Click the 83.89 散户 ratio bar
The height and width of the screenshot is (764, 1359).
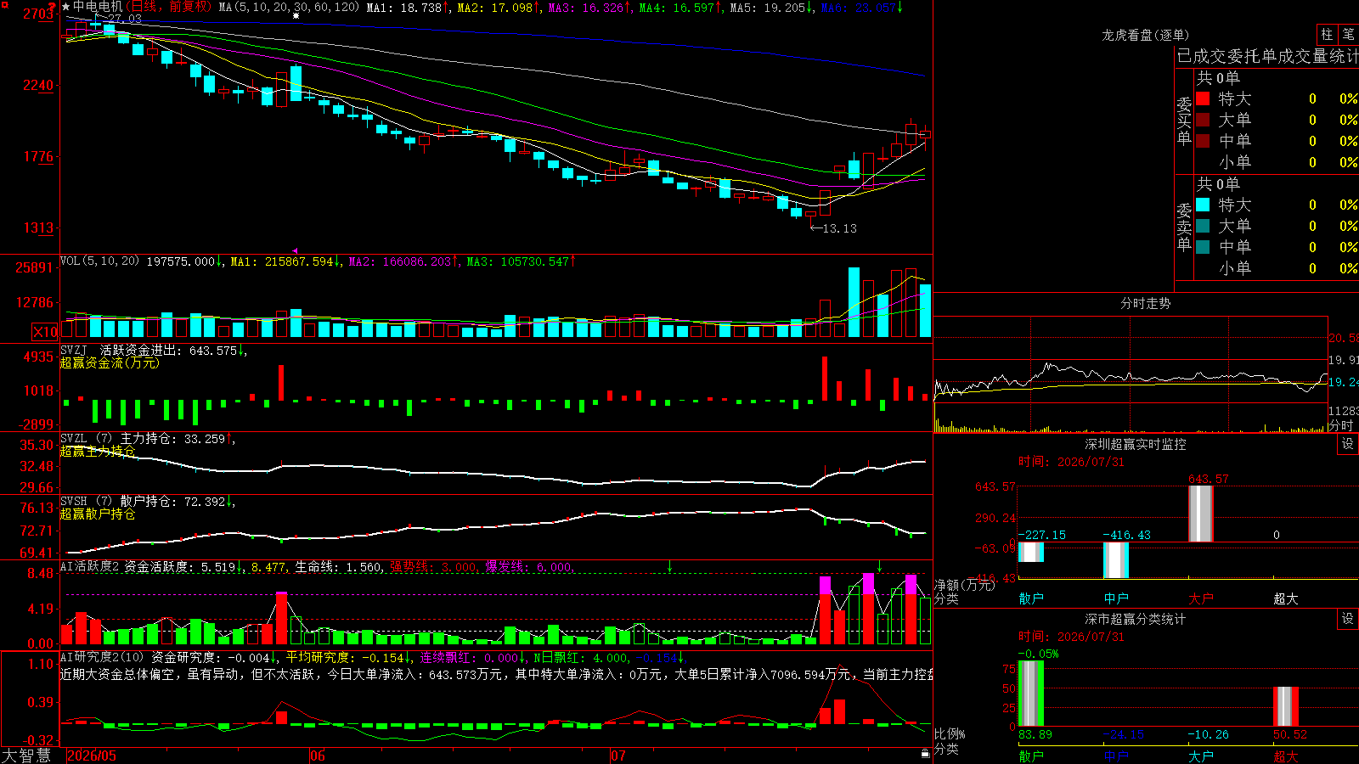[1031, 693]
